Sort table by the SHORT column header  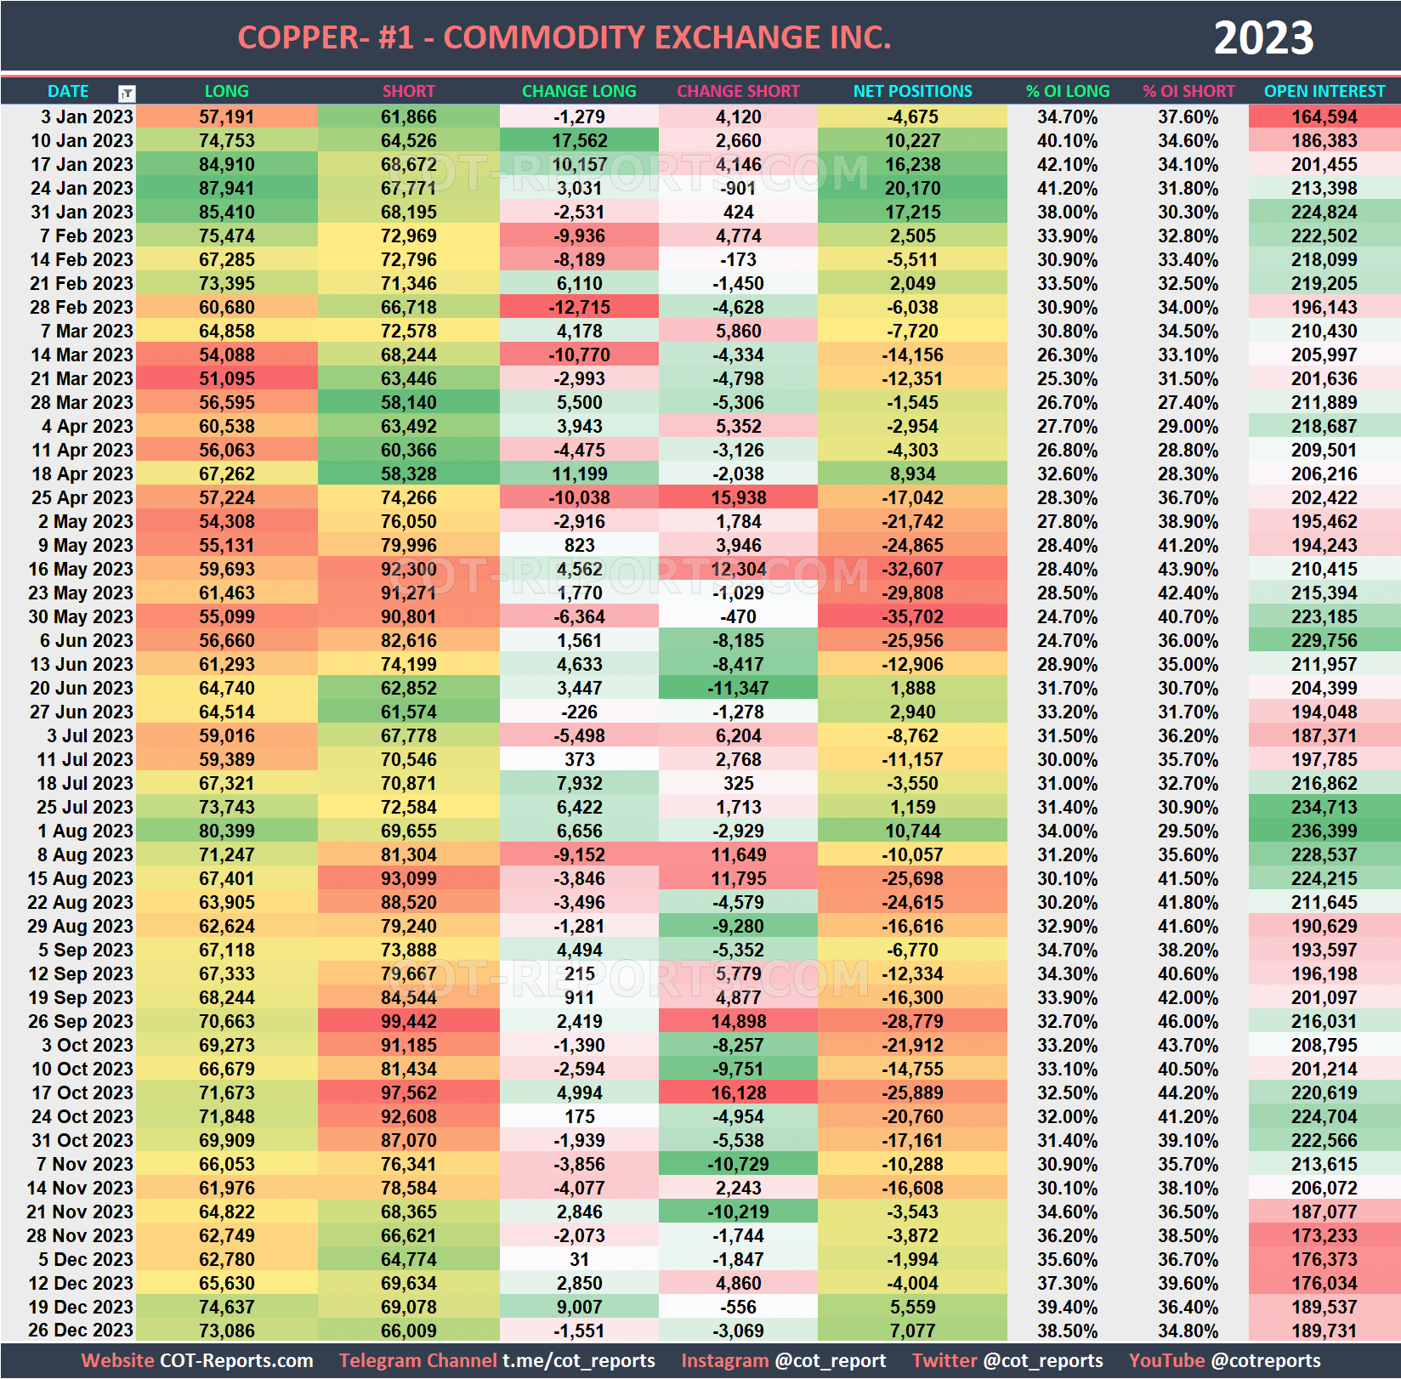[408, 91]
